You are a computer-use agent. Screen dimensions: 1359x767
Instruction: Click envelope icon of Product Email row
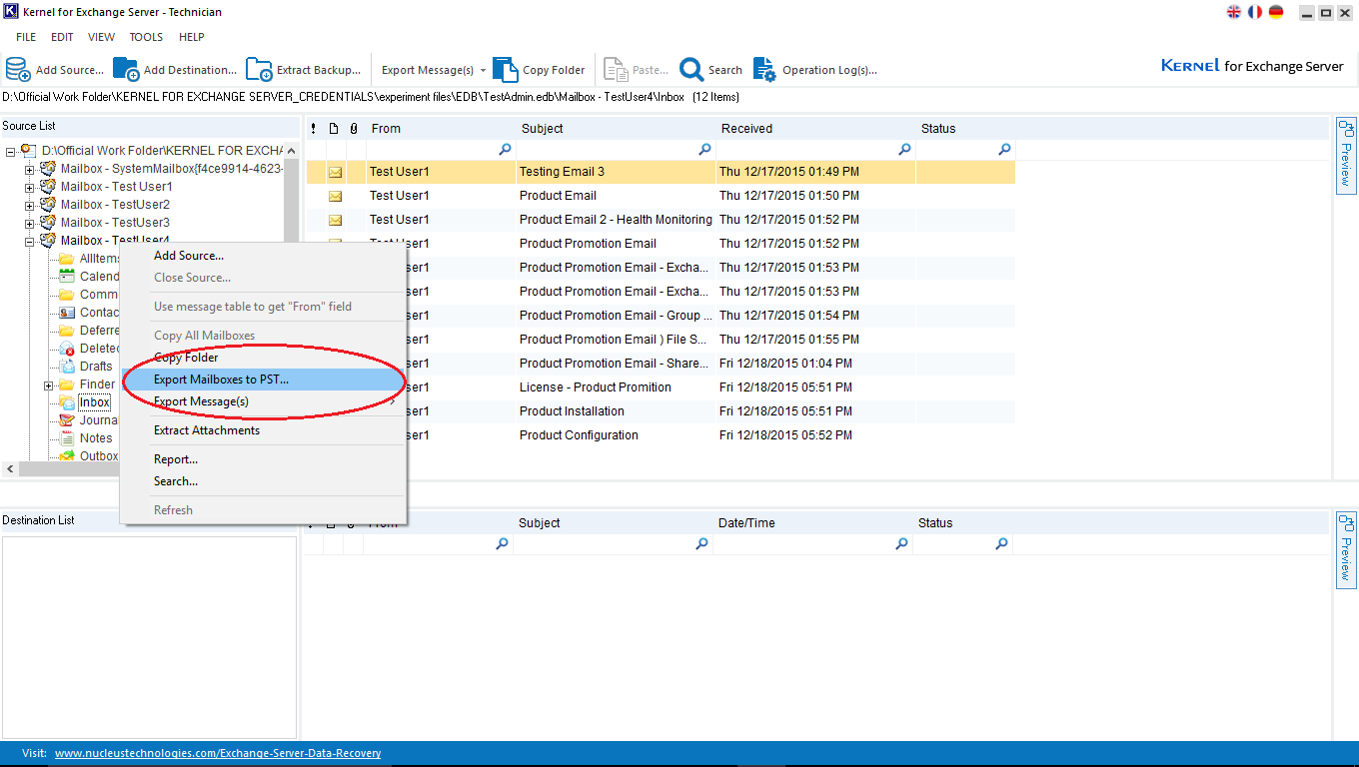click(335, 196)
